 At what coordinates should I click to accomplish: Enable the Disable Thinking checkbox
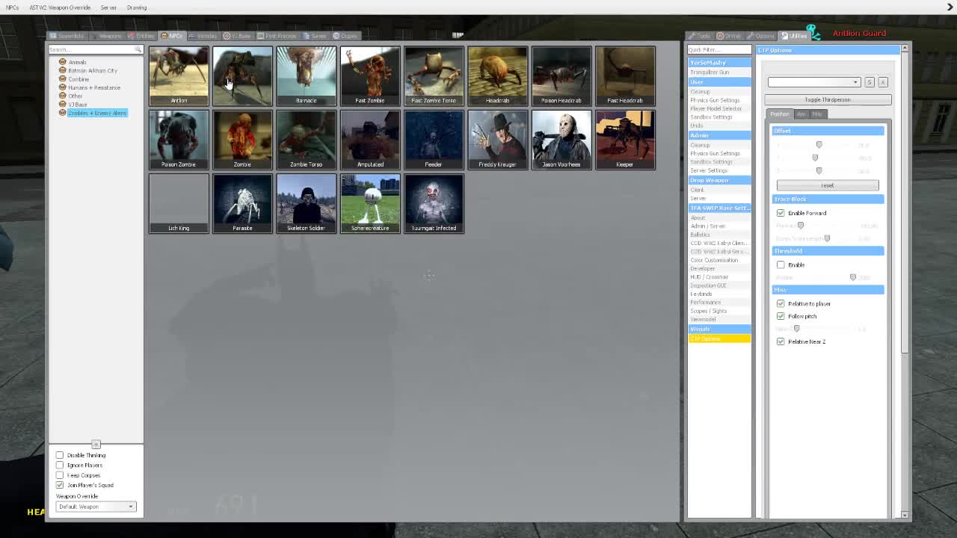[60, 455]
